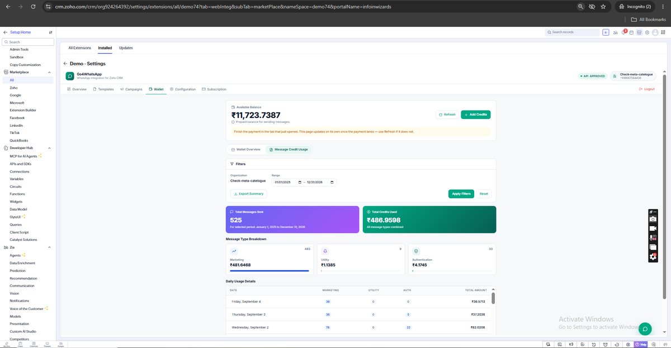Open Extension Builder in the sidebar
Screen dimensions: 671x348
[x=23, y=110]
